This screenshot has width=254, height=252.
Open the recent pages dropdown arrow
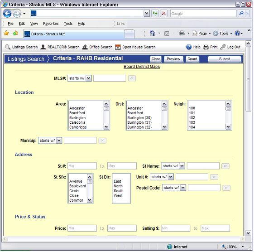click(x=24, y=14)
